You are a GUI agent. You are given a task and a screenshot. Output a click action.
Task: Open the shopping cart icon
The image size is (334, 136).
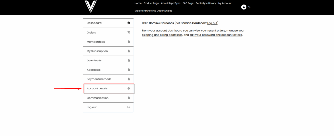[x=244, y=7]
